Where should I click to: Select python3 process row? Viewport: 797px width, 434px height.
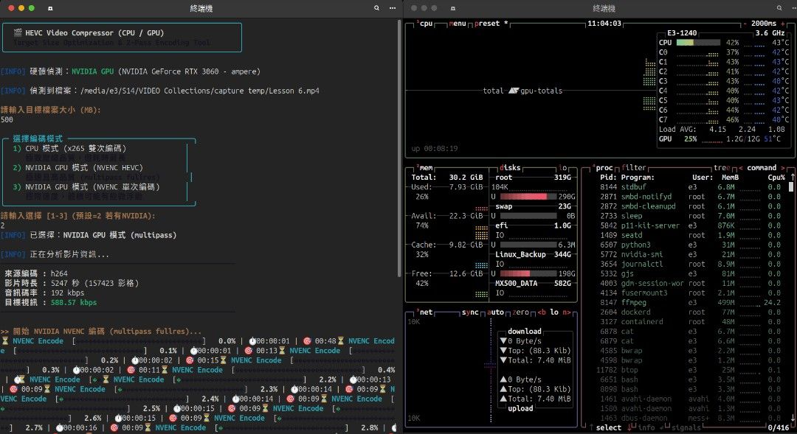pyautogui.click(x=692, y=245)
